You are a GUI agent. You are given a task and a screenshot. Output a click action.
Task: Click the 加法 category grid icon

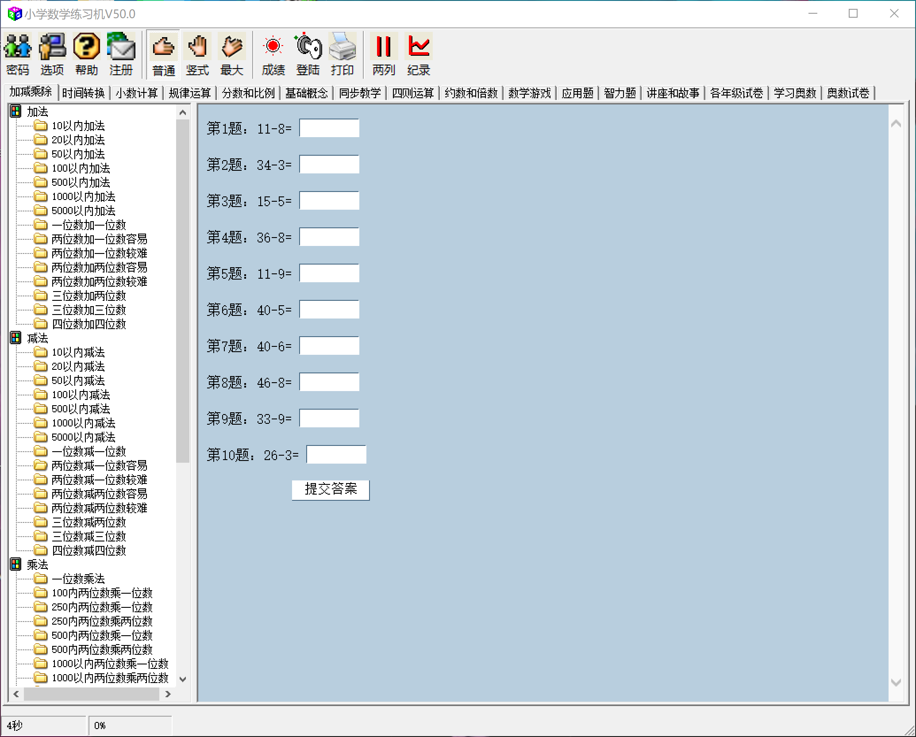click(15, 111)
